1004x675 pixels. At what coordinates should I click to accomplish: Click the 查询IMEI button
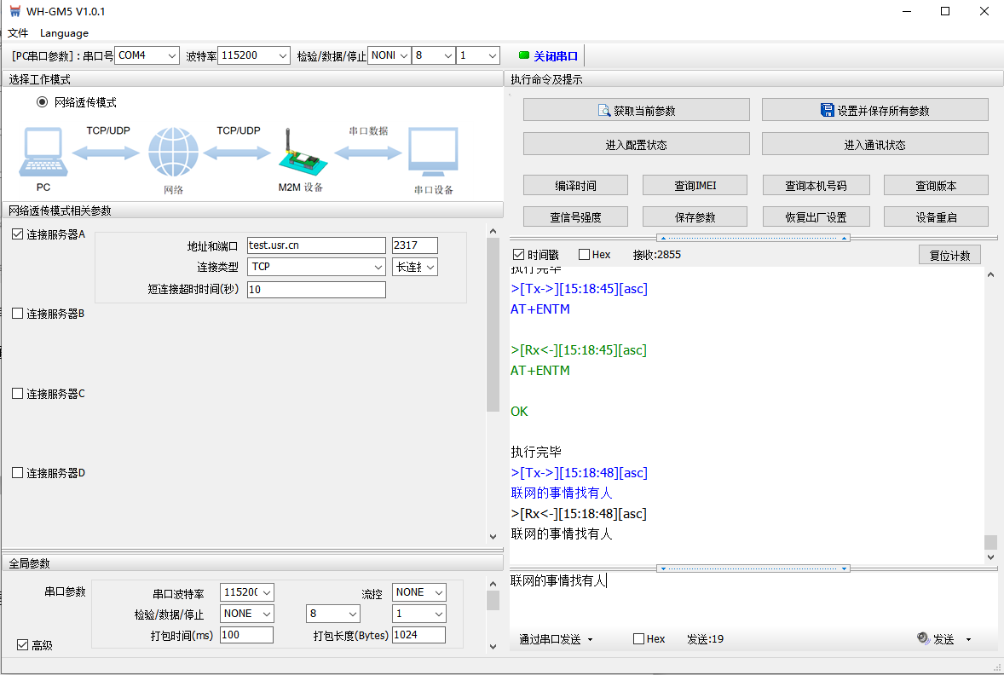(695, 186)
